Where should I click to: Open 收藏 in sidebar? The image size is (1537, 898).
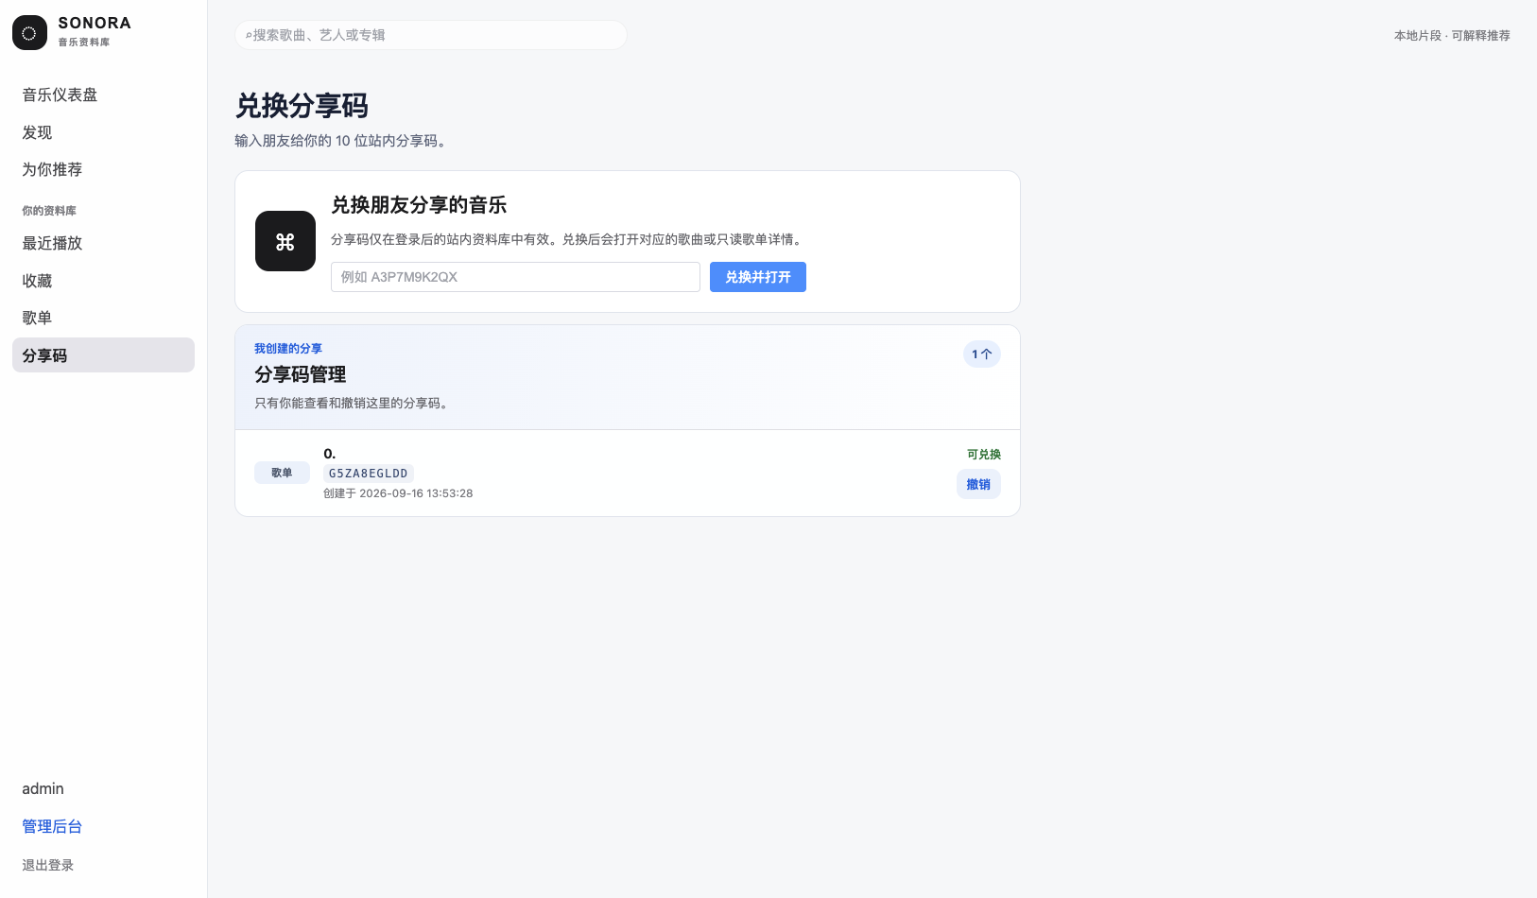click(37, 281)
